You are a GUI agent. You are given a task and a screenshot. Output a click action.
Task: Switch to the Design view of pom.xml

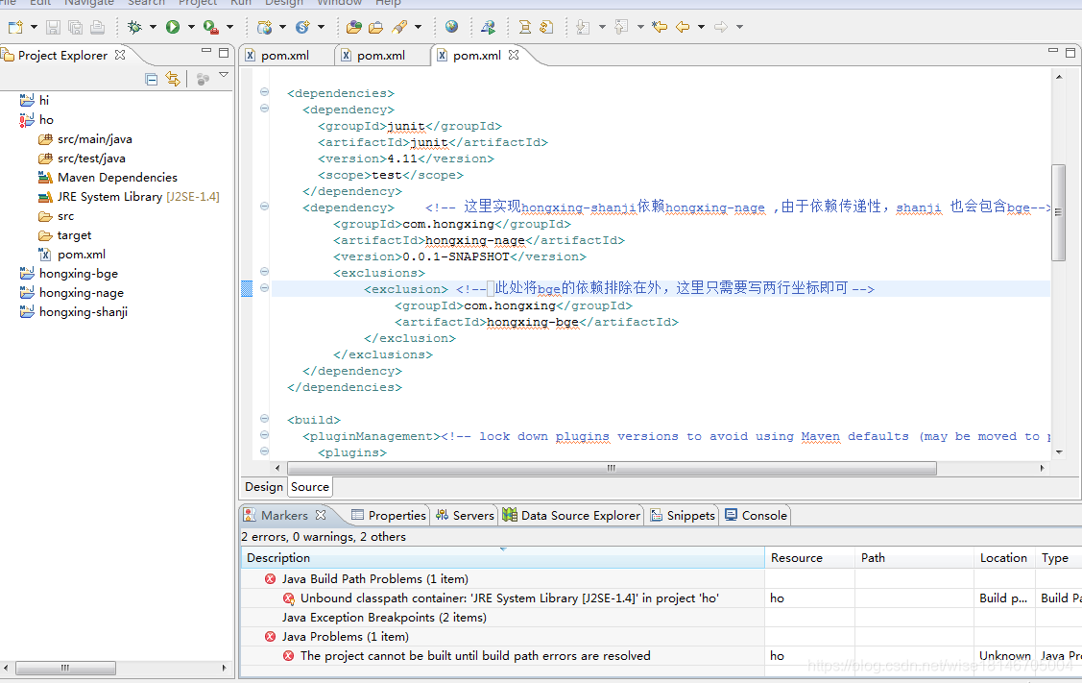click(x=264, y=487)
